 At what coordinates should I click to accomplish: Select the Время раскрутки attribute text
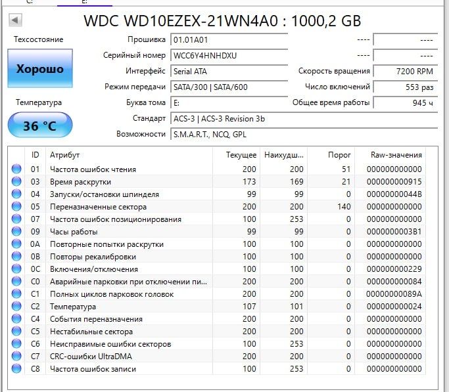80,182
